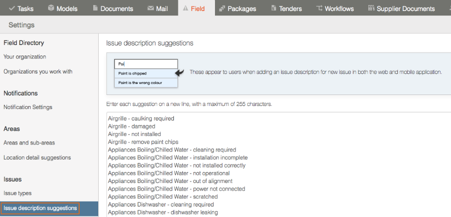This screenshot has width=451, height=217.
Task: Click the Workflows arrows icon
Action: 319,8
